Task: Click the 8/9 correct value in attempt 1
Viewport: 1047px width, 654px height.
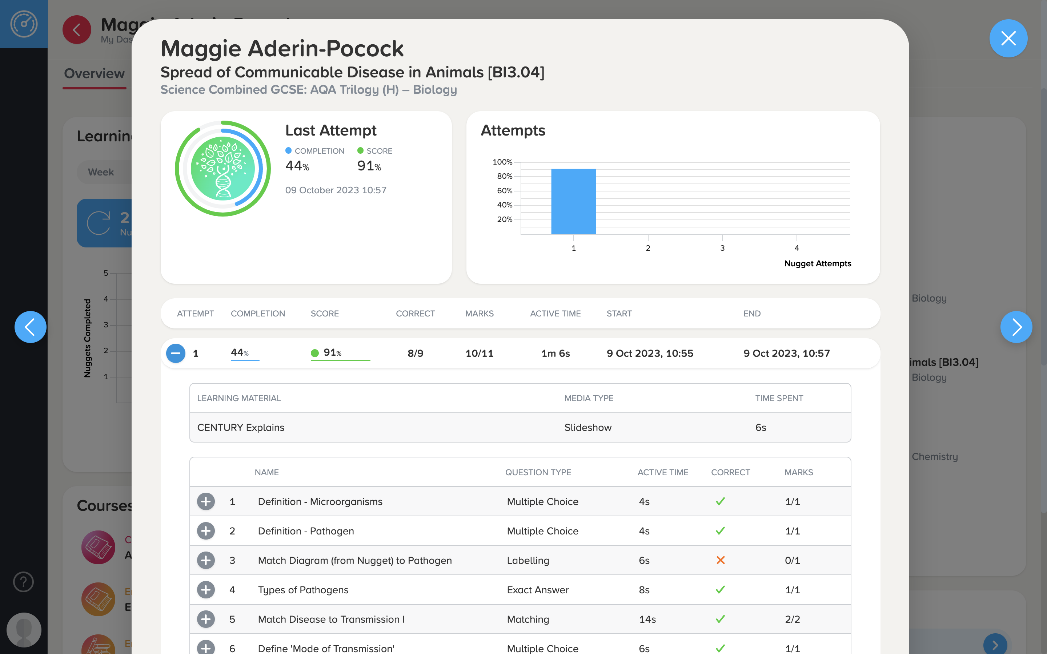Action: coord(415,354)
